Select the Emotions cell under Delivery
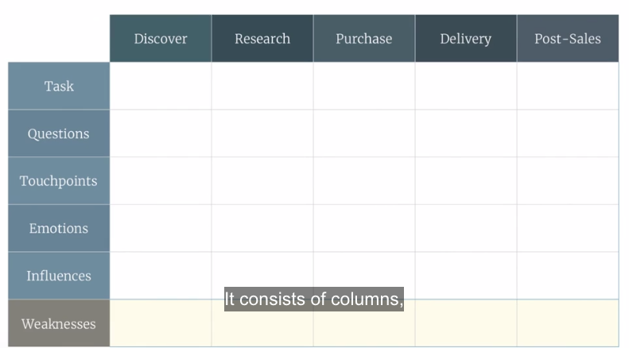The height and width of the screenshot is (348, 629). click(x=466, y=228)
